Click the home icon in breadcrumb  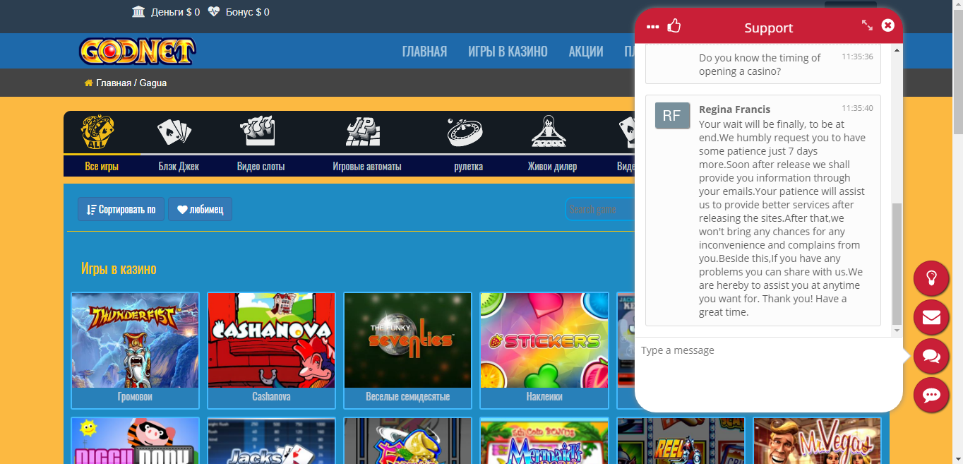(88, 83)
